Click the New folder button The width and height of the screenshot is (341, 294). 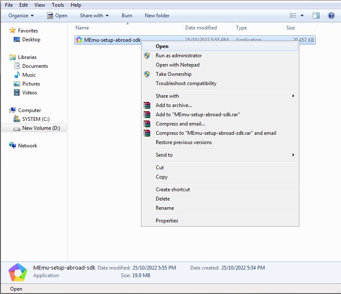tap(157, 16)
